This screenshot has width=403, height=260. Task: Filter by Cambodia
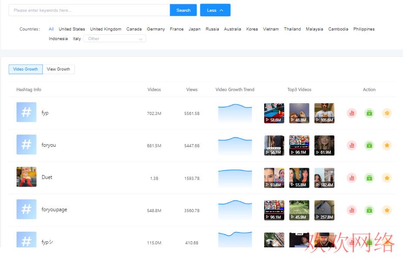(x=338, y=29)
